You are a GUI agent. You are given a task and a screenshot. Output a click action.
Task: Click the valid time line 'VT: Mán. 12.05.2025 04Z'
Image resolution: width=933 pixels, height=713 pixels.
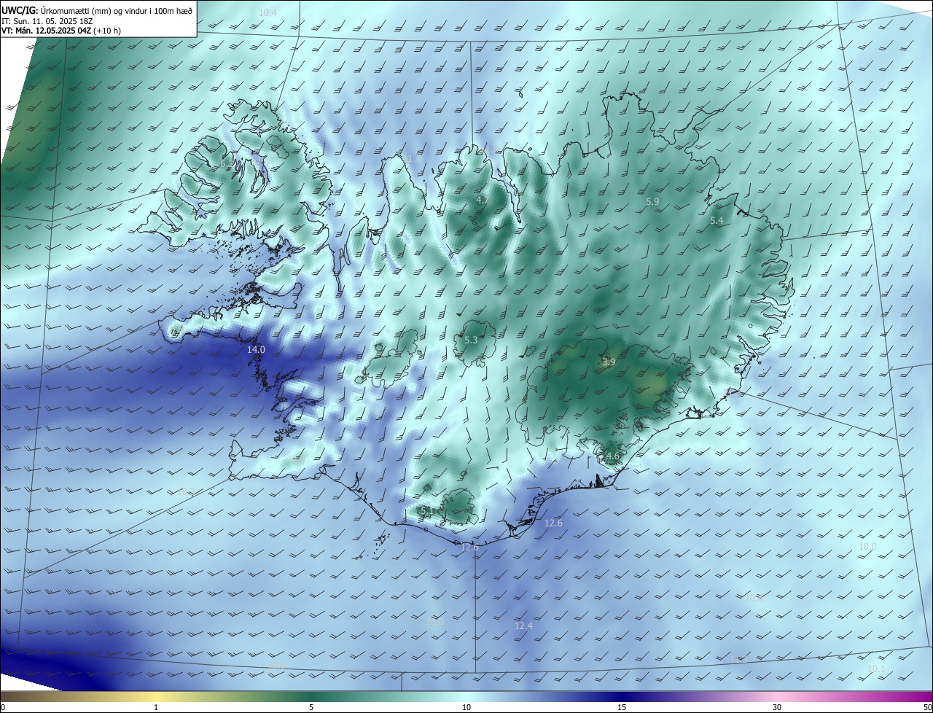point(46,31)
